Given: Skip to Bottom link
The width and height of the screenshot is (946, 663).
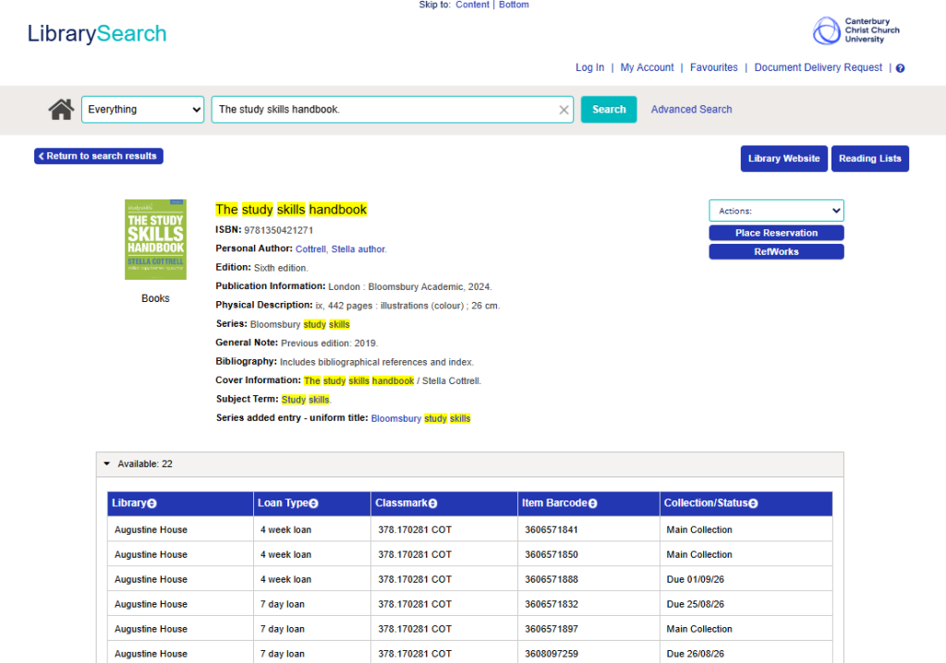Looking at the screenshot, I should pos(514,5).
